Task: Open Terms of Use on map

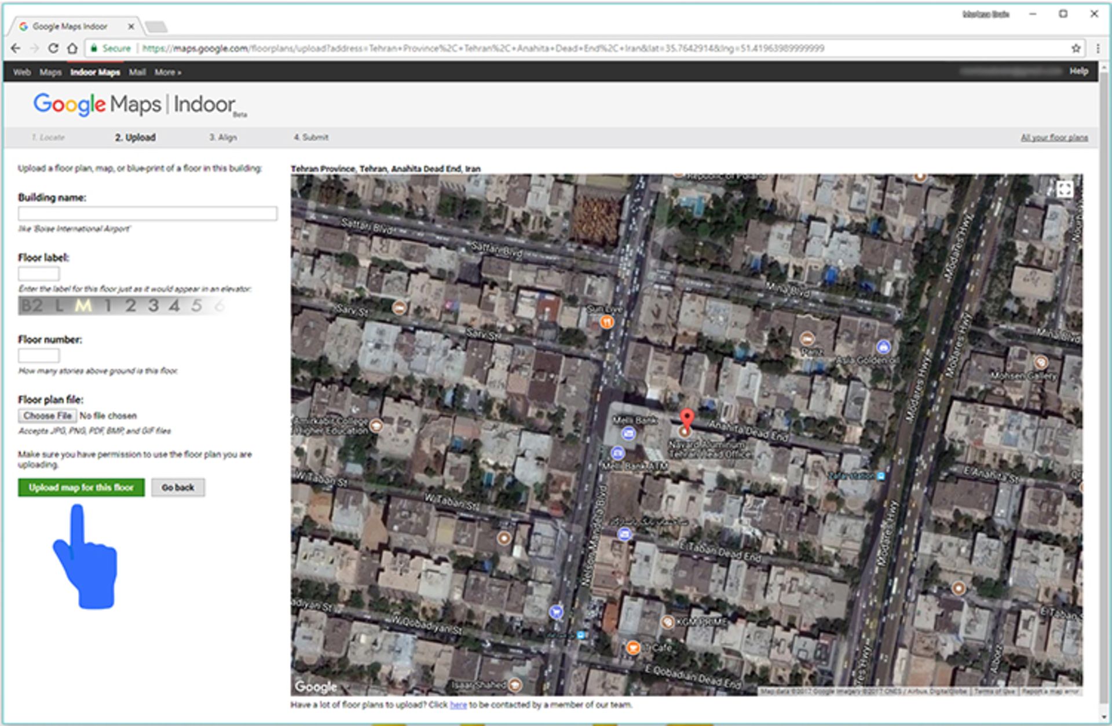Action: [994, 691]
